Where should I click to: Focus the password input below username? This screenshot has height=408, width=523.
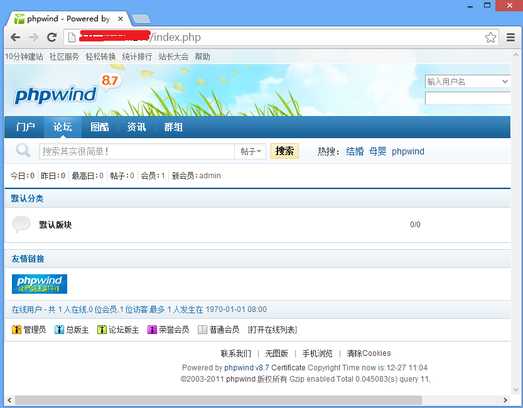point(468,99)
